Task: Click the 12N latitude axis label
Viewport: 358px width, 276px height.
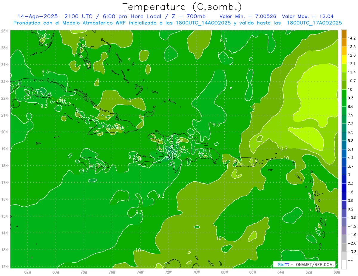Action: (4, 266)
